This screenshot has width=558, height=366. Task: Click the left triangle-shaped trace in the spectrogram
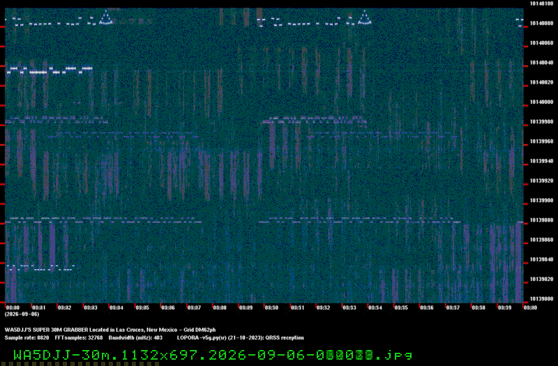106,17
